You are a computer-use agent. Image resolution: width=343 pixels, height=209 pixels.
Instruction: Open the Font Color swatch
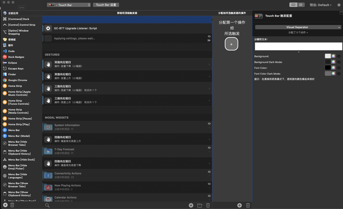(328, 68)
